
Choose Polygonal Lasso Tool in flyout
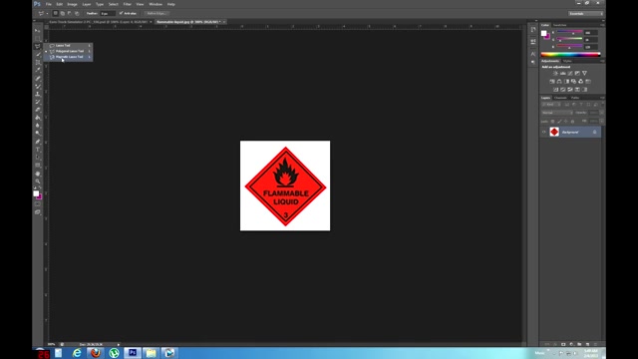(69, 51)
